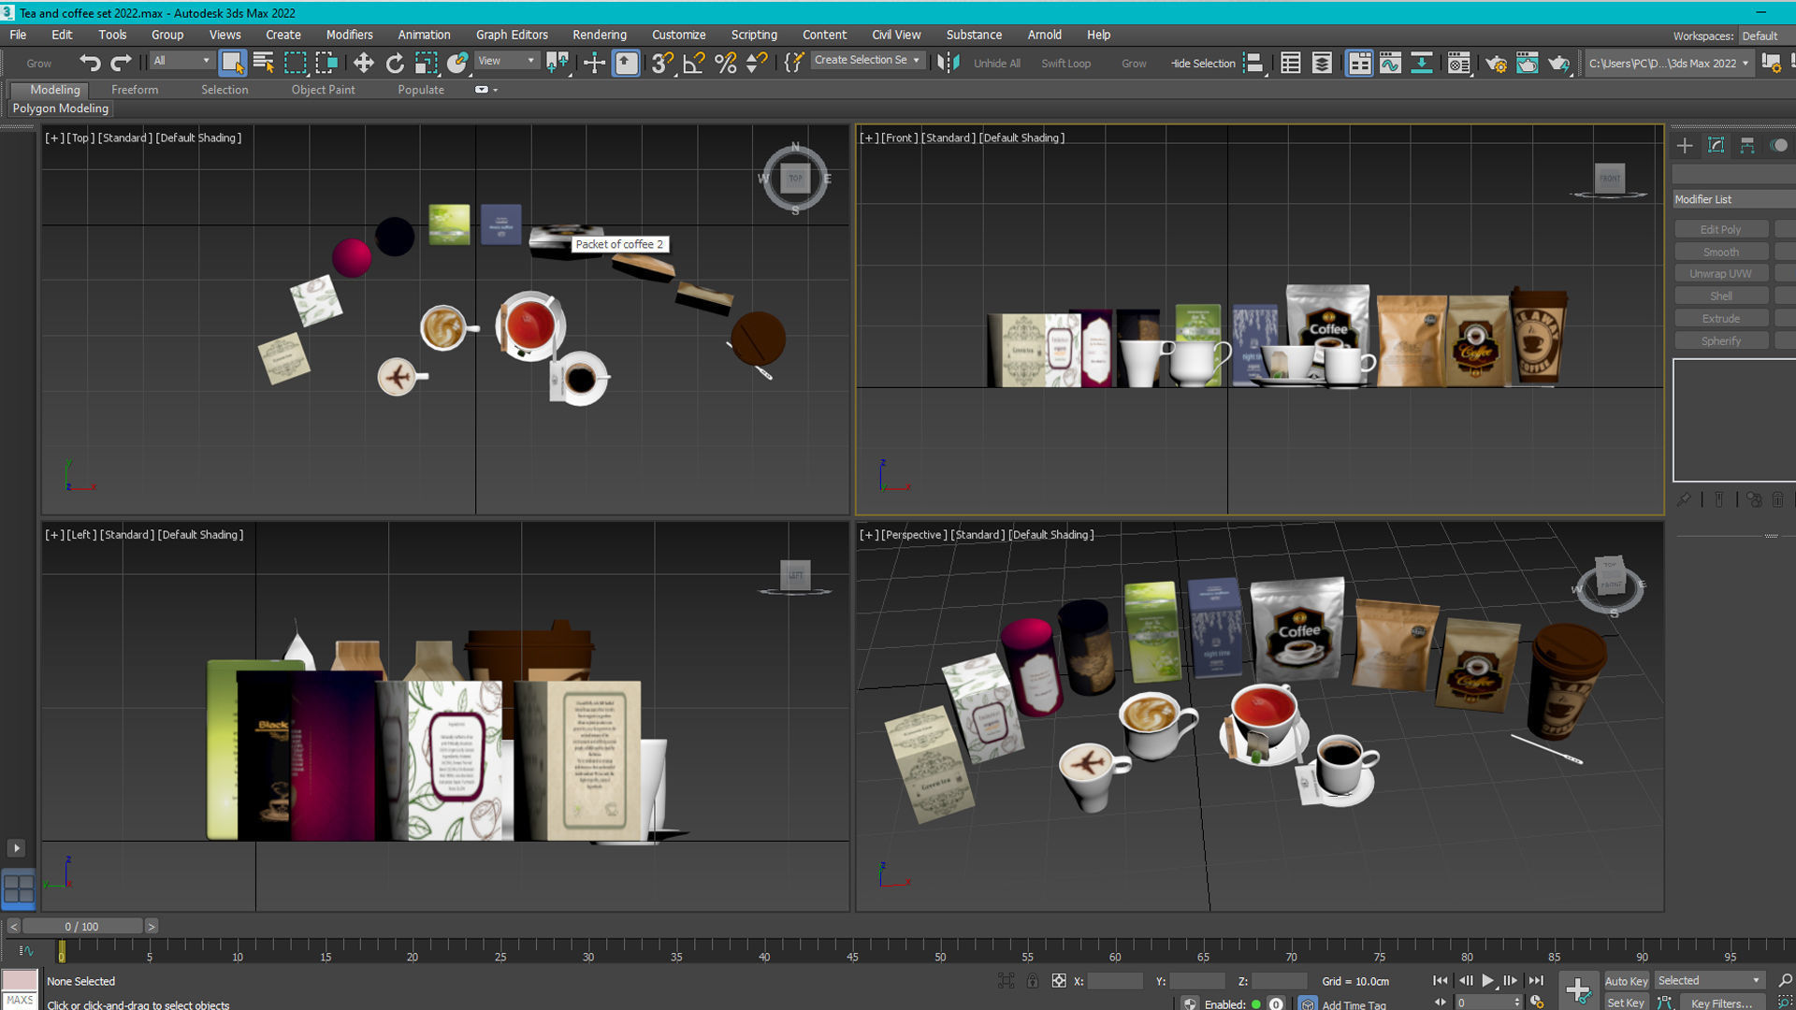Screen dimensions: 1796x1010
Task: Click the Spherify modifier button
Action: click(x=1720, y=341)
